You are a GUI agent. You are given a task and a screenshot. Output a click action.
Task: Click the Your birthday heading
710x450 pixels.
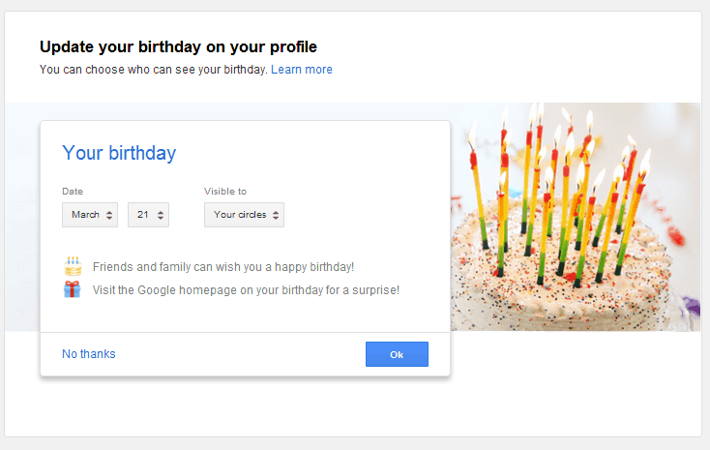click(x=119, y=153)
